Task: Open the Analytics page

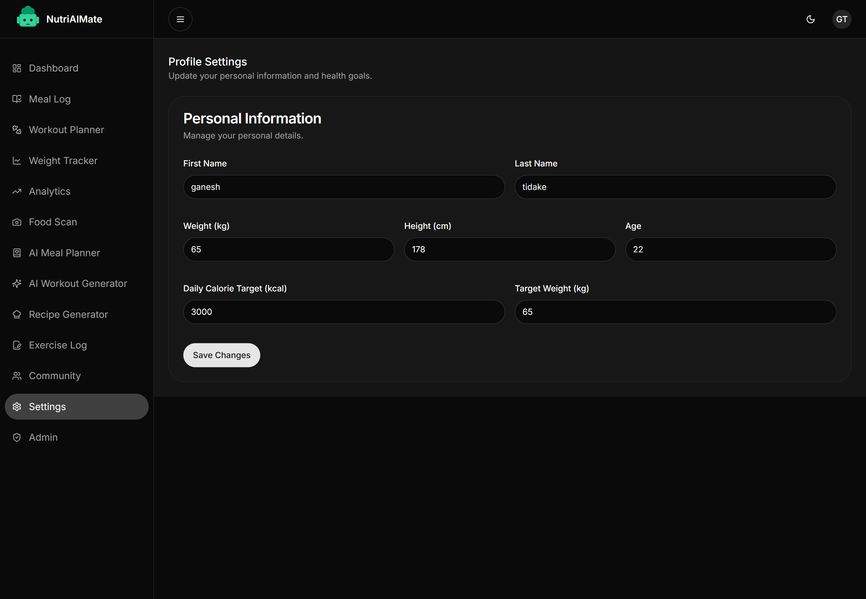Action: point(50,191)
